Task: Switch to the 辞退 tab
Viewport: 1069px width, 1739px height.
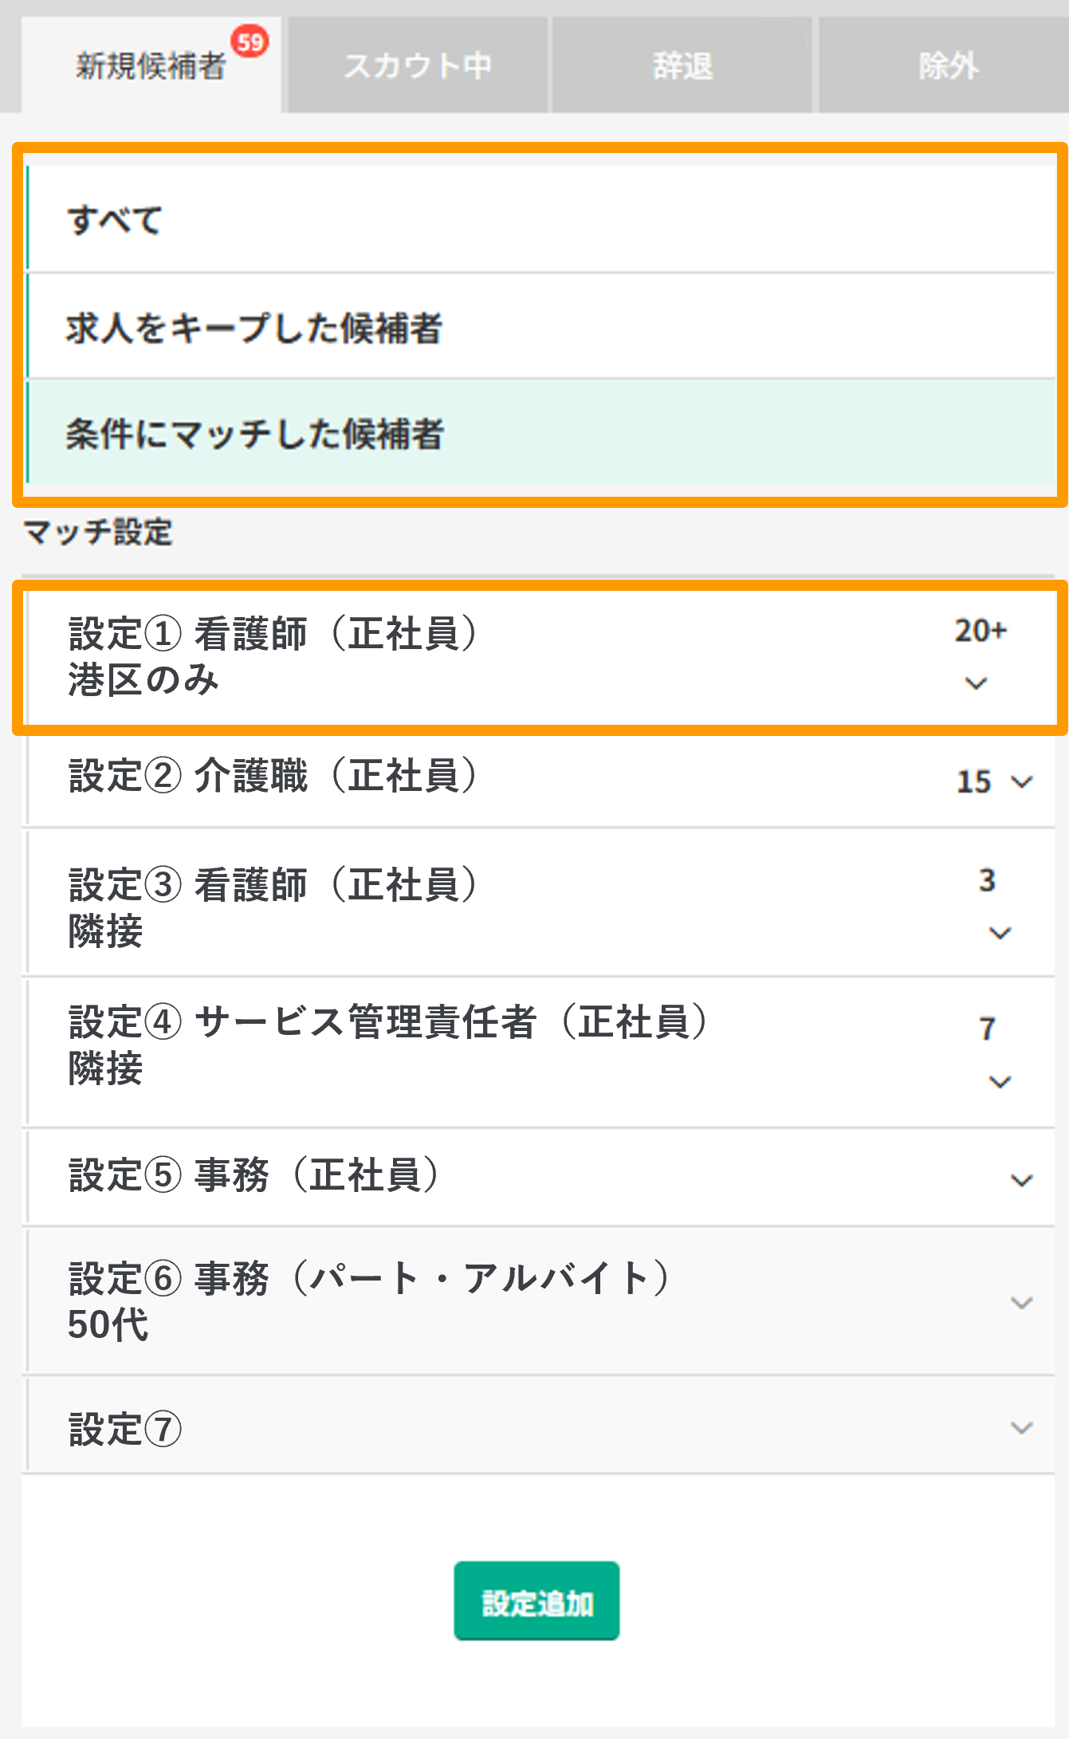Action: click(682, 67)
